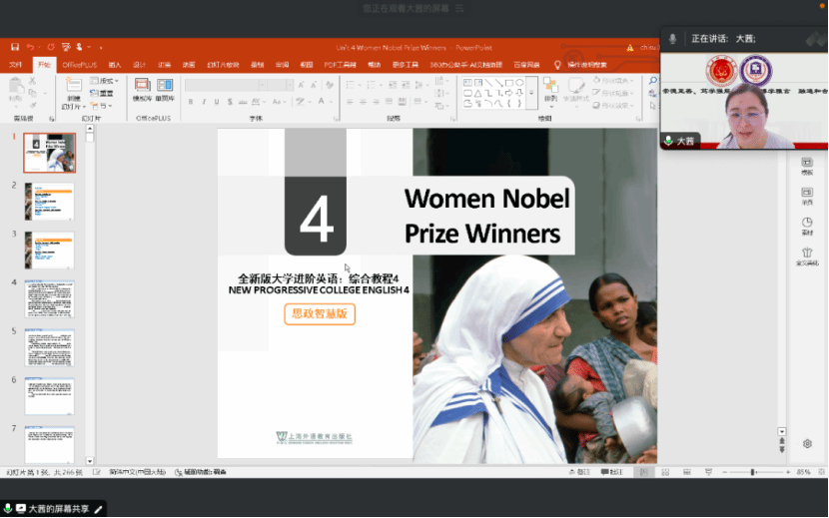829x518 pixels.
Task: Switch to the OfficePLUS ribbon tab
Action: pyautogui.click(x=80, y=65)
